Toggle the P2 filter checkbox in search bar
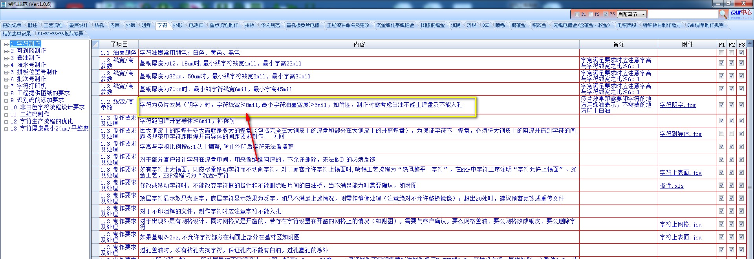 (591, 14)
